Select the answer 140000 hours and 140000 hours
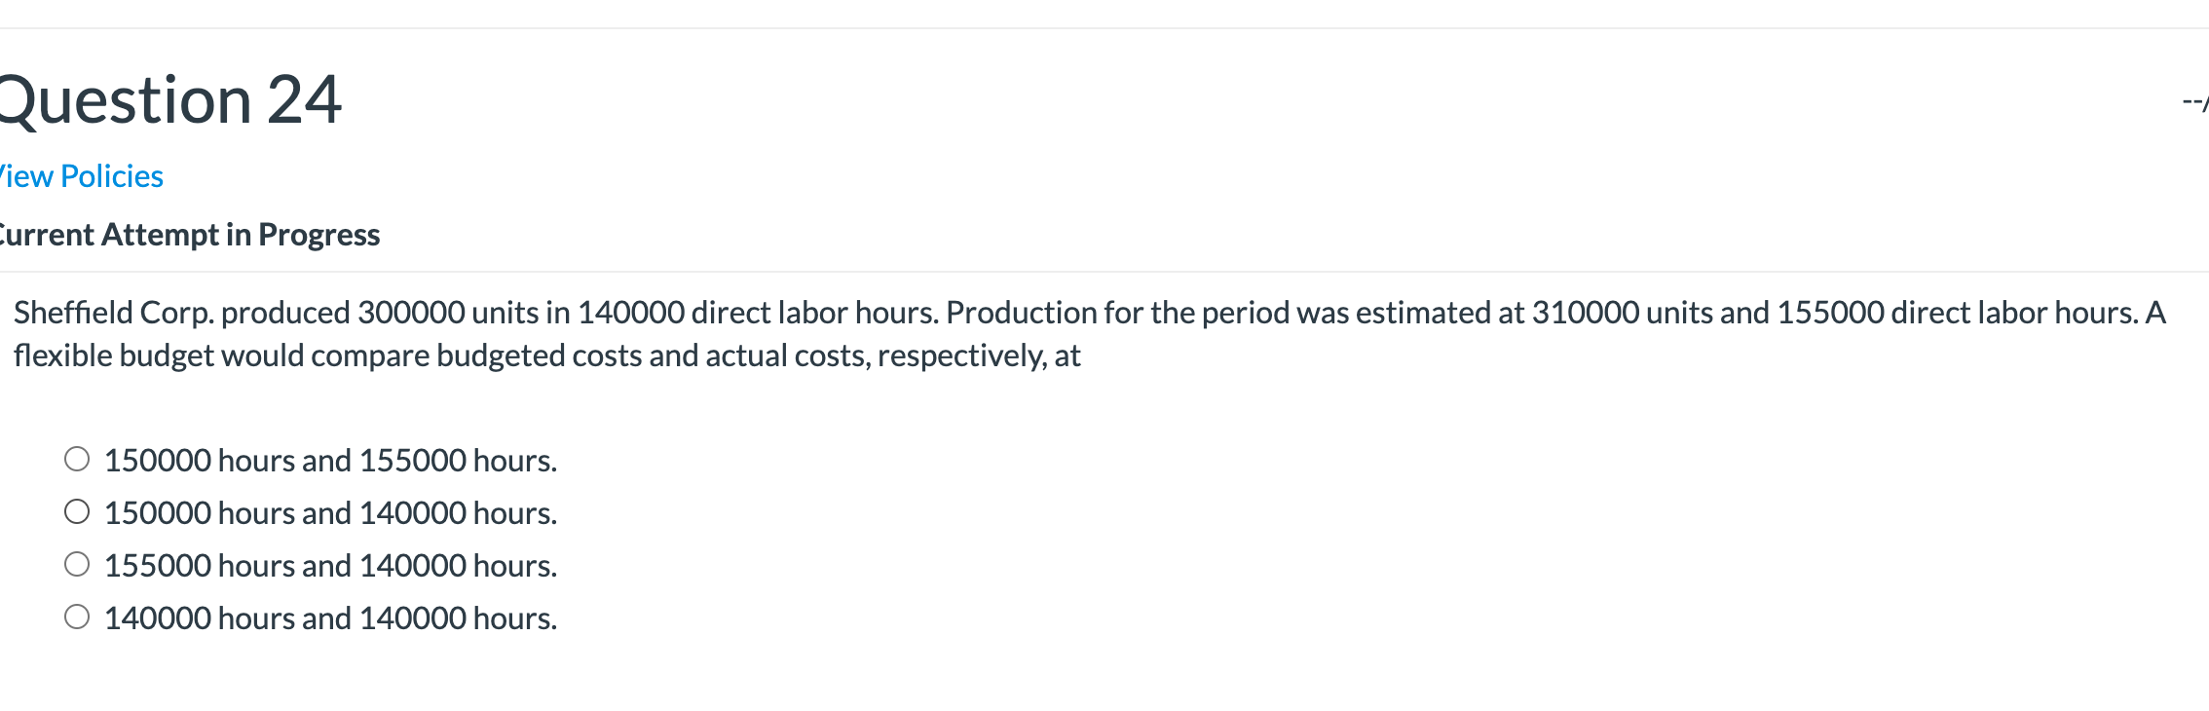This screenshot has height=711, width=2209. click(78, 616)
